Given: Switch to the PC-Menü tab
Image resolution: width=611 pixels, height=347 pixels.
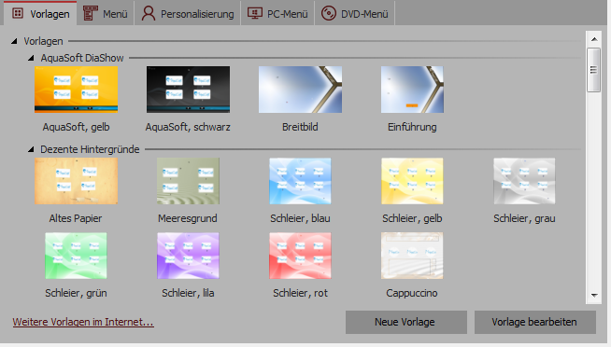Looking at the screenshot, I should 277,14.
